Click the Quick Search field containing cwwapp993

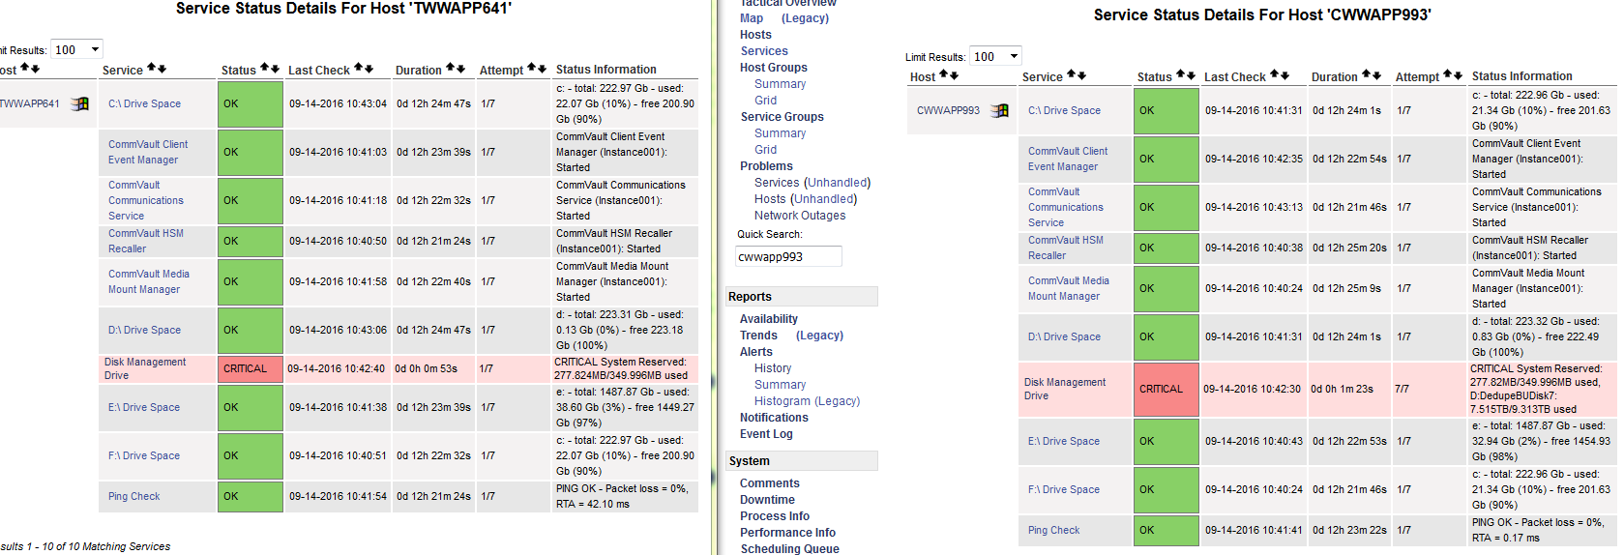pos(787,256)
